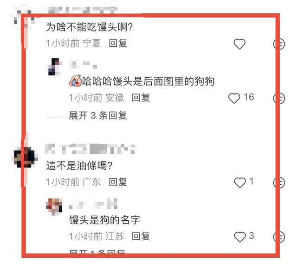This screenshot has width=297, height=267.
Task: Reply to the 馒头是狗的名字 comment
Action: click(x=141, y=236)
